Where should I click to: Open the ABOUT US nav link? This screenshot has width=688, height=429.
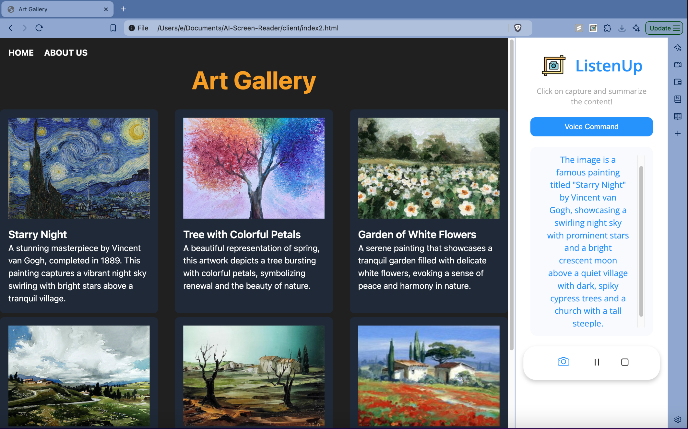pos(66,53)
